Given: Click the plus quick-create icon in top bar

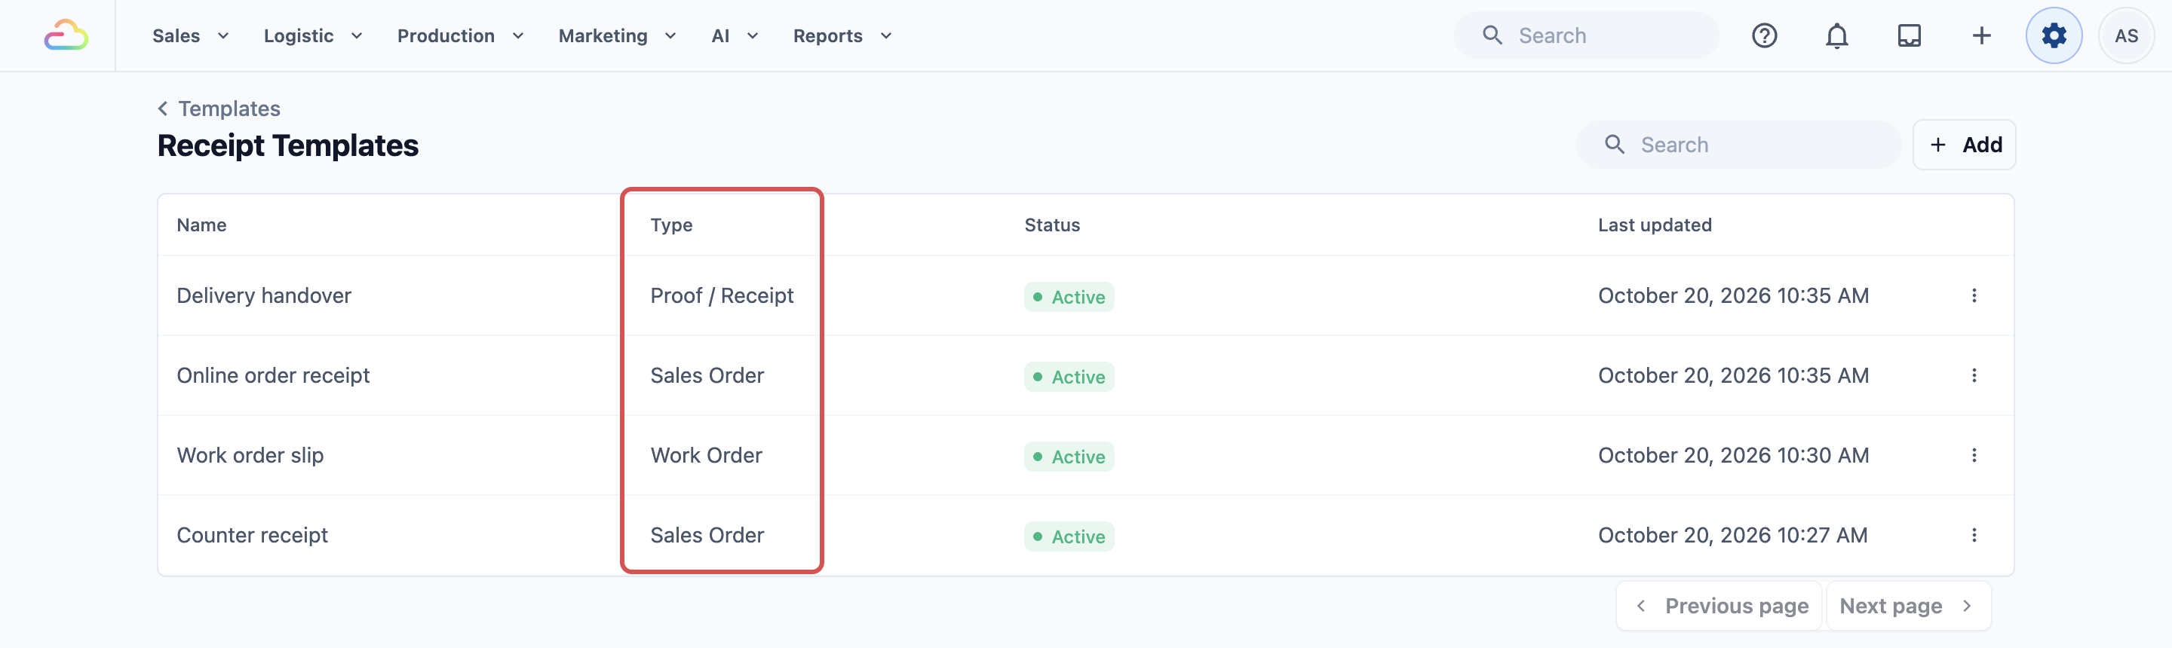Looking at the screenshot, I should (x=1981, y=35).
